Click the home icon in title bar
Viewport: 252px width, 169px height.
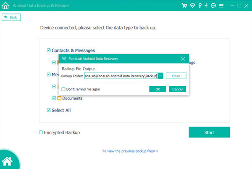5,6
